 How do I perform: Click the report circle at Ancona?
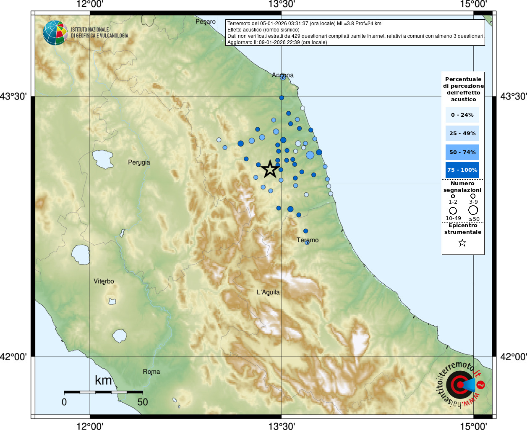click(x=283, y=77)
